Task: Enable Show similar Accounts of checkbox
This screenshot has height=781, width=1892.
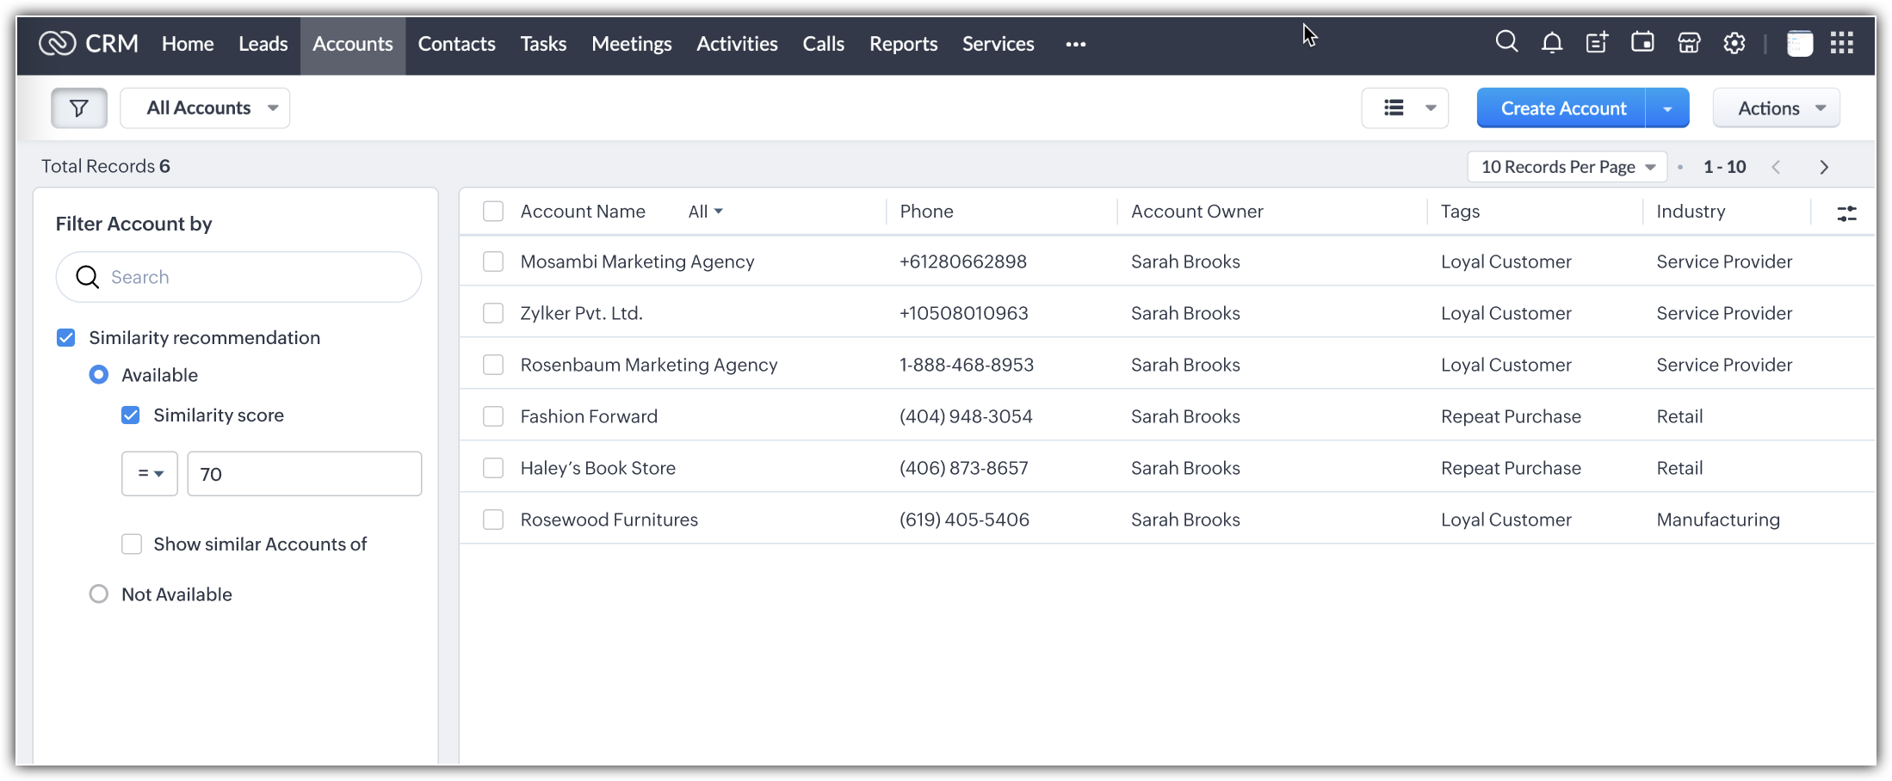Action: pos(132,544)
